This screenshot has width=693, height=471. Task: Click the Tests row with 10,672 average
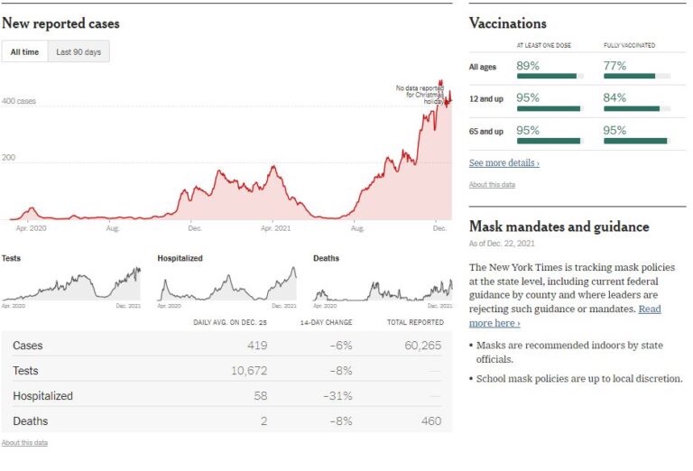(x=226, y=371)
